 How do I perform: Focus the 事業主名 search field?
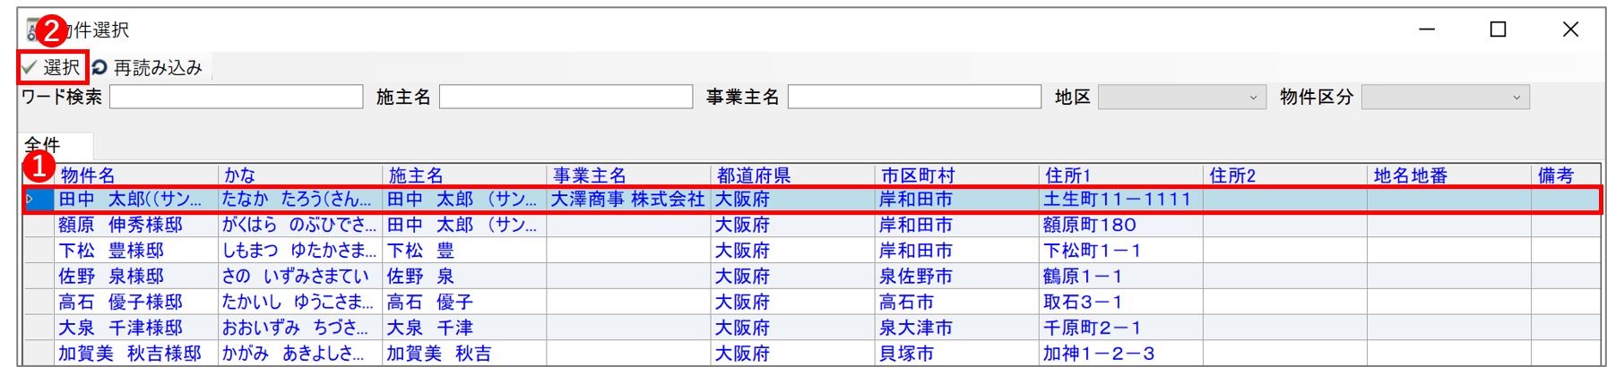914,97
